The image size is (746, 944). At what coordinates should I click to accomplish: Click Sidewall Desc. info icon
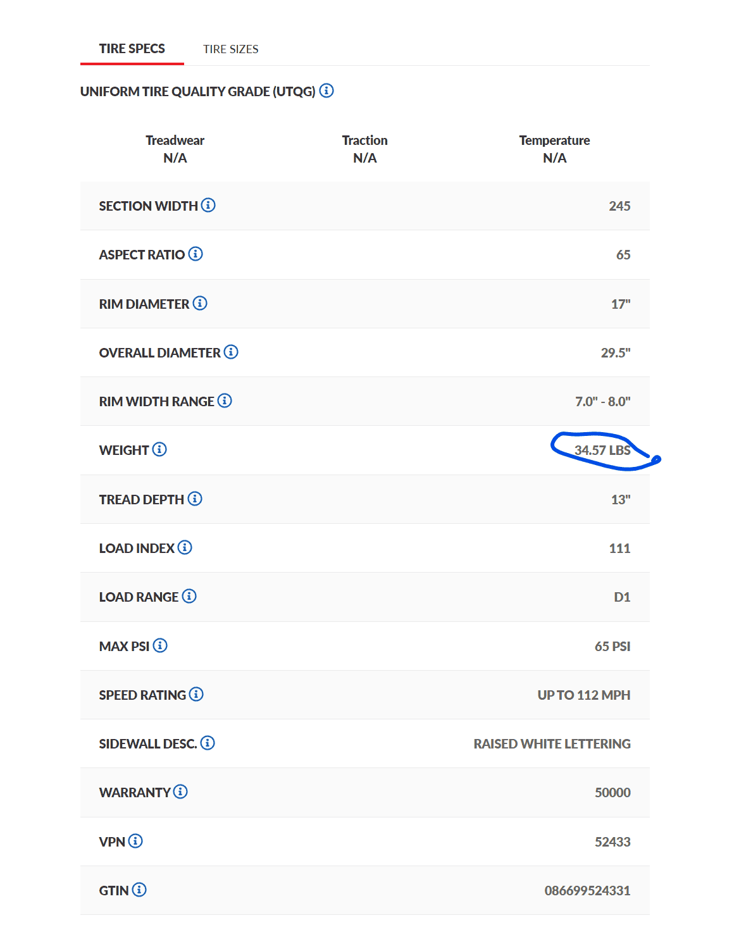click(208, 743)
